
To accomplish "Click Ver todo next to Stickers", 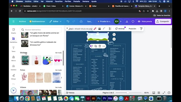I will tap(58, 53).
